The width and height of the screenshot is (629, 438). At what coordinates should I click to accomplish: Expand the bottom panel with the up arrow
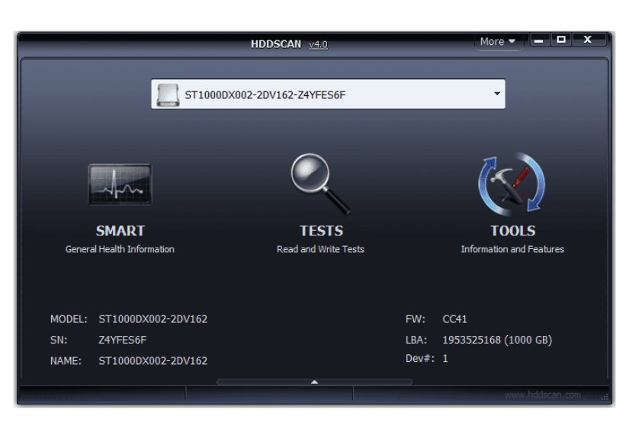pyautogui.click(x=314, y=382)
